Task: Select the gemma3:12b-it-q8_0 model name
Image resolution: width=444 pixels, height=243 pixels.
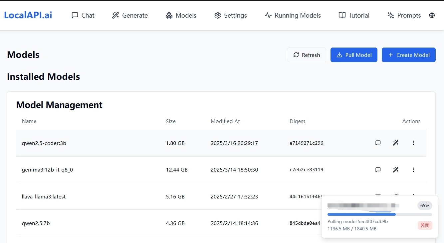Action: pyautogui.click(x=47, y=170)
